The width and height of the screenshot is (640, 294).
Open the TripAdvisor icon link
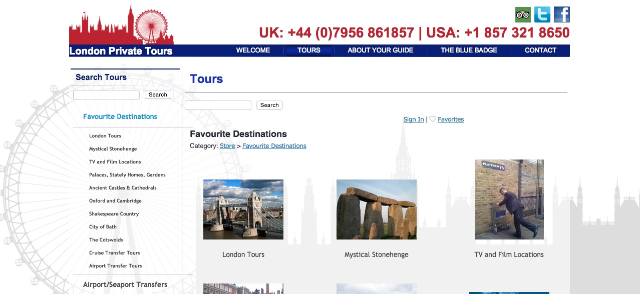click(x=523, y=14)
